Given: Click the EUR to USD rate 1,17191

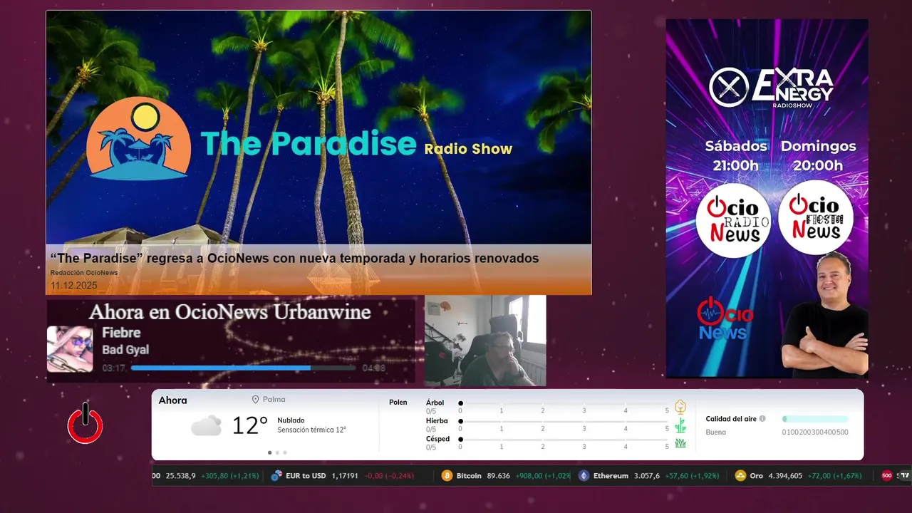Looking at the screenshot, I should (x=345, y=476).
